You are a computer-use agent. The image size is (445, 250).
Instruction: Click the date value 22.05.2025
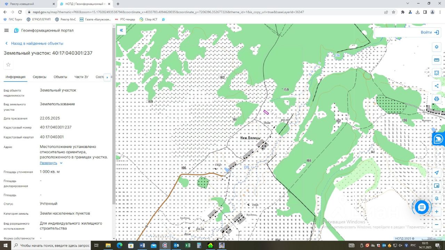[x=50, y=118]
